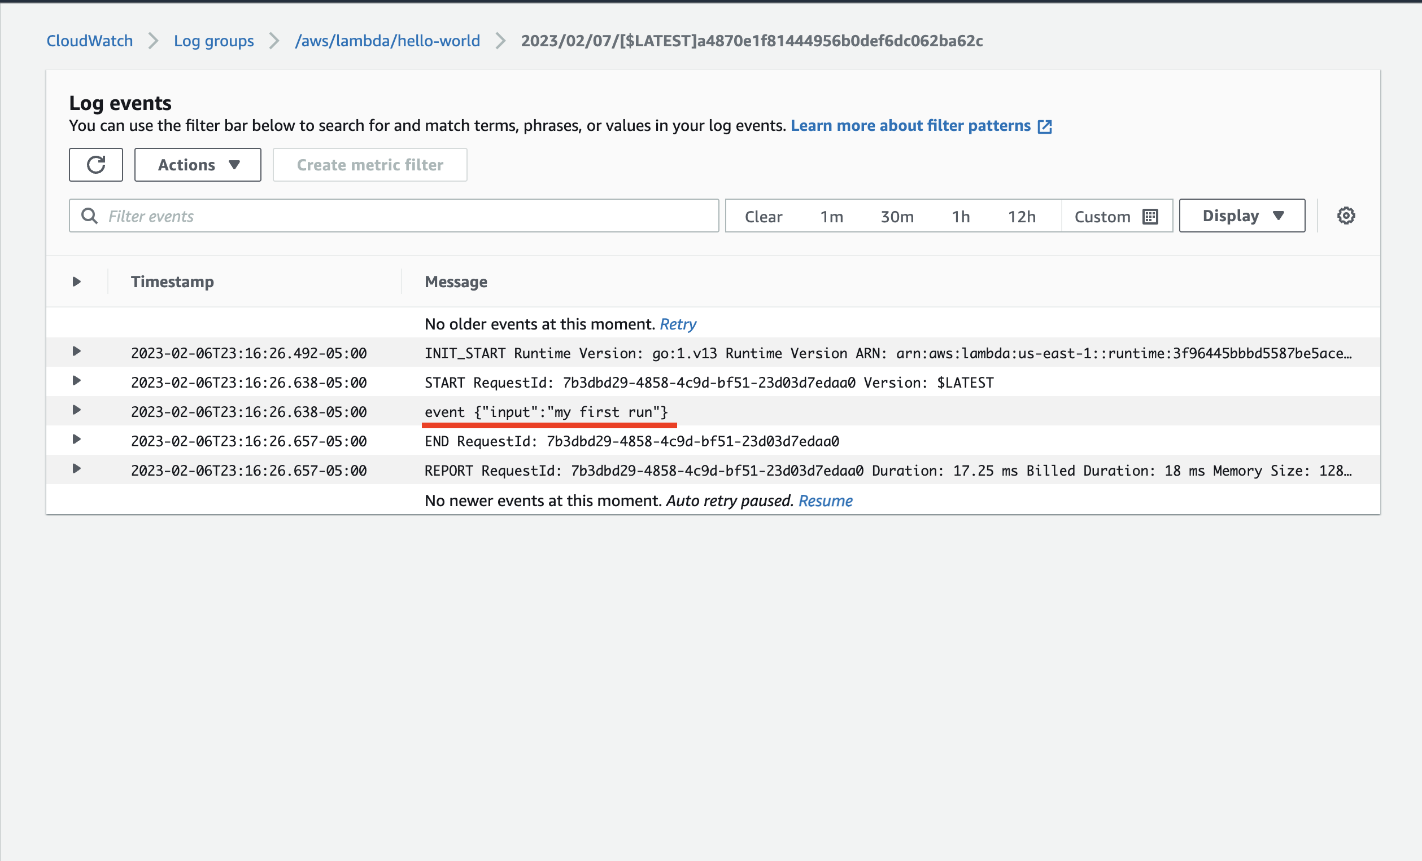The width and height of the screenshot is (1422, 861).
Task: Click the START row's 23:16:26.638 timestamp
Action: pos(248,383)
